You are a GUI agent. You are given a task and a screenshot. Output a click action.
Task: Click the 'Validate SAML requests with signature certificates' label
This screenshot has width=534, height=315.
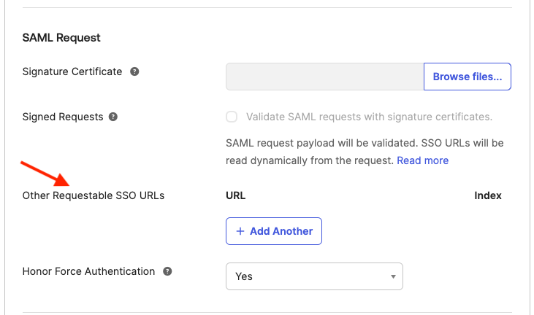point(369,117)
